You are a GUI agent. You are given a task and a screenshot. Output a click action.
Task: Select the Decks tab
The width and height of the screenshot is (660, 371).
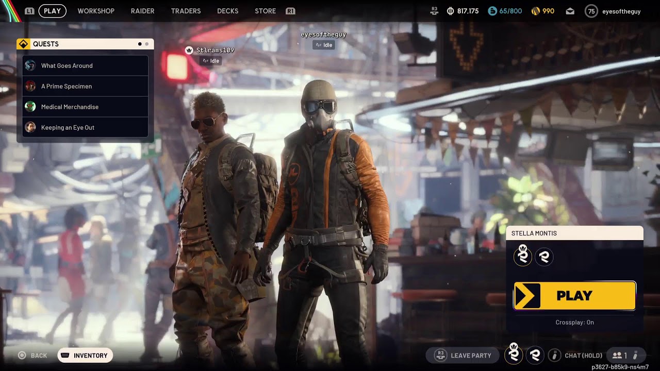coord(227,11)
